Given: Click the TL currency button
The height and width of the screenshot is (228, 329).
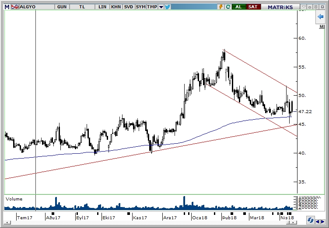Looking at the screenshot, I should click(82, 7).
